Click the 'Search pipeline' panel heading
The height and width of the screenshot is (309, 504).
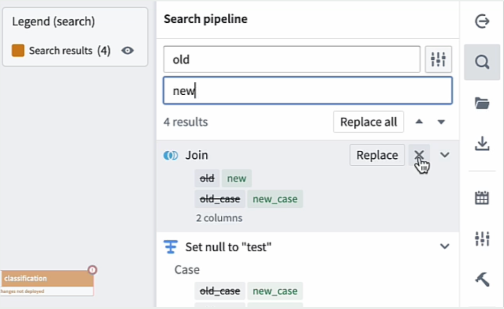click(206, 19)
